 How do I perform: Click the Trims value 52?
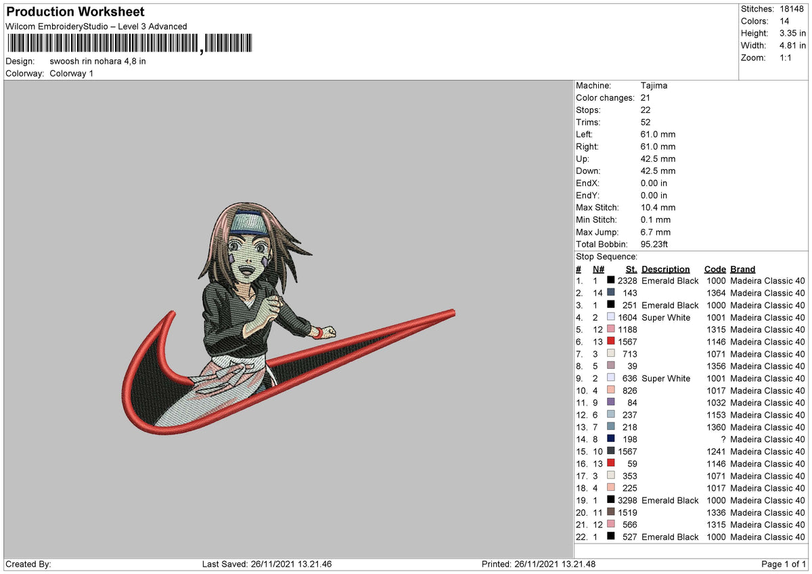pyautogui.click(x=646, y=122)
